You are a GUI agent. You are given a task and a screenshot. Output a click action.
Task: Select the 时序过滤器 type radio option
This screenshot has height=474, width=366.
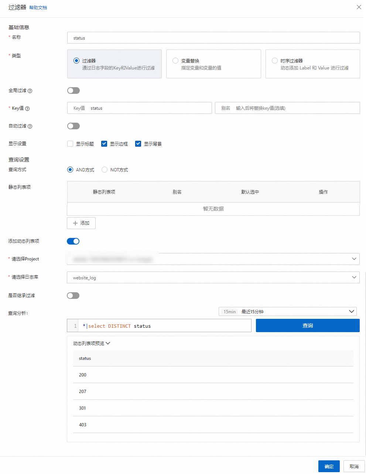tap(274, 61)
